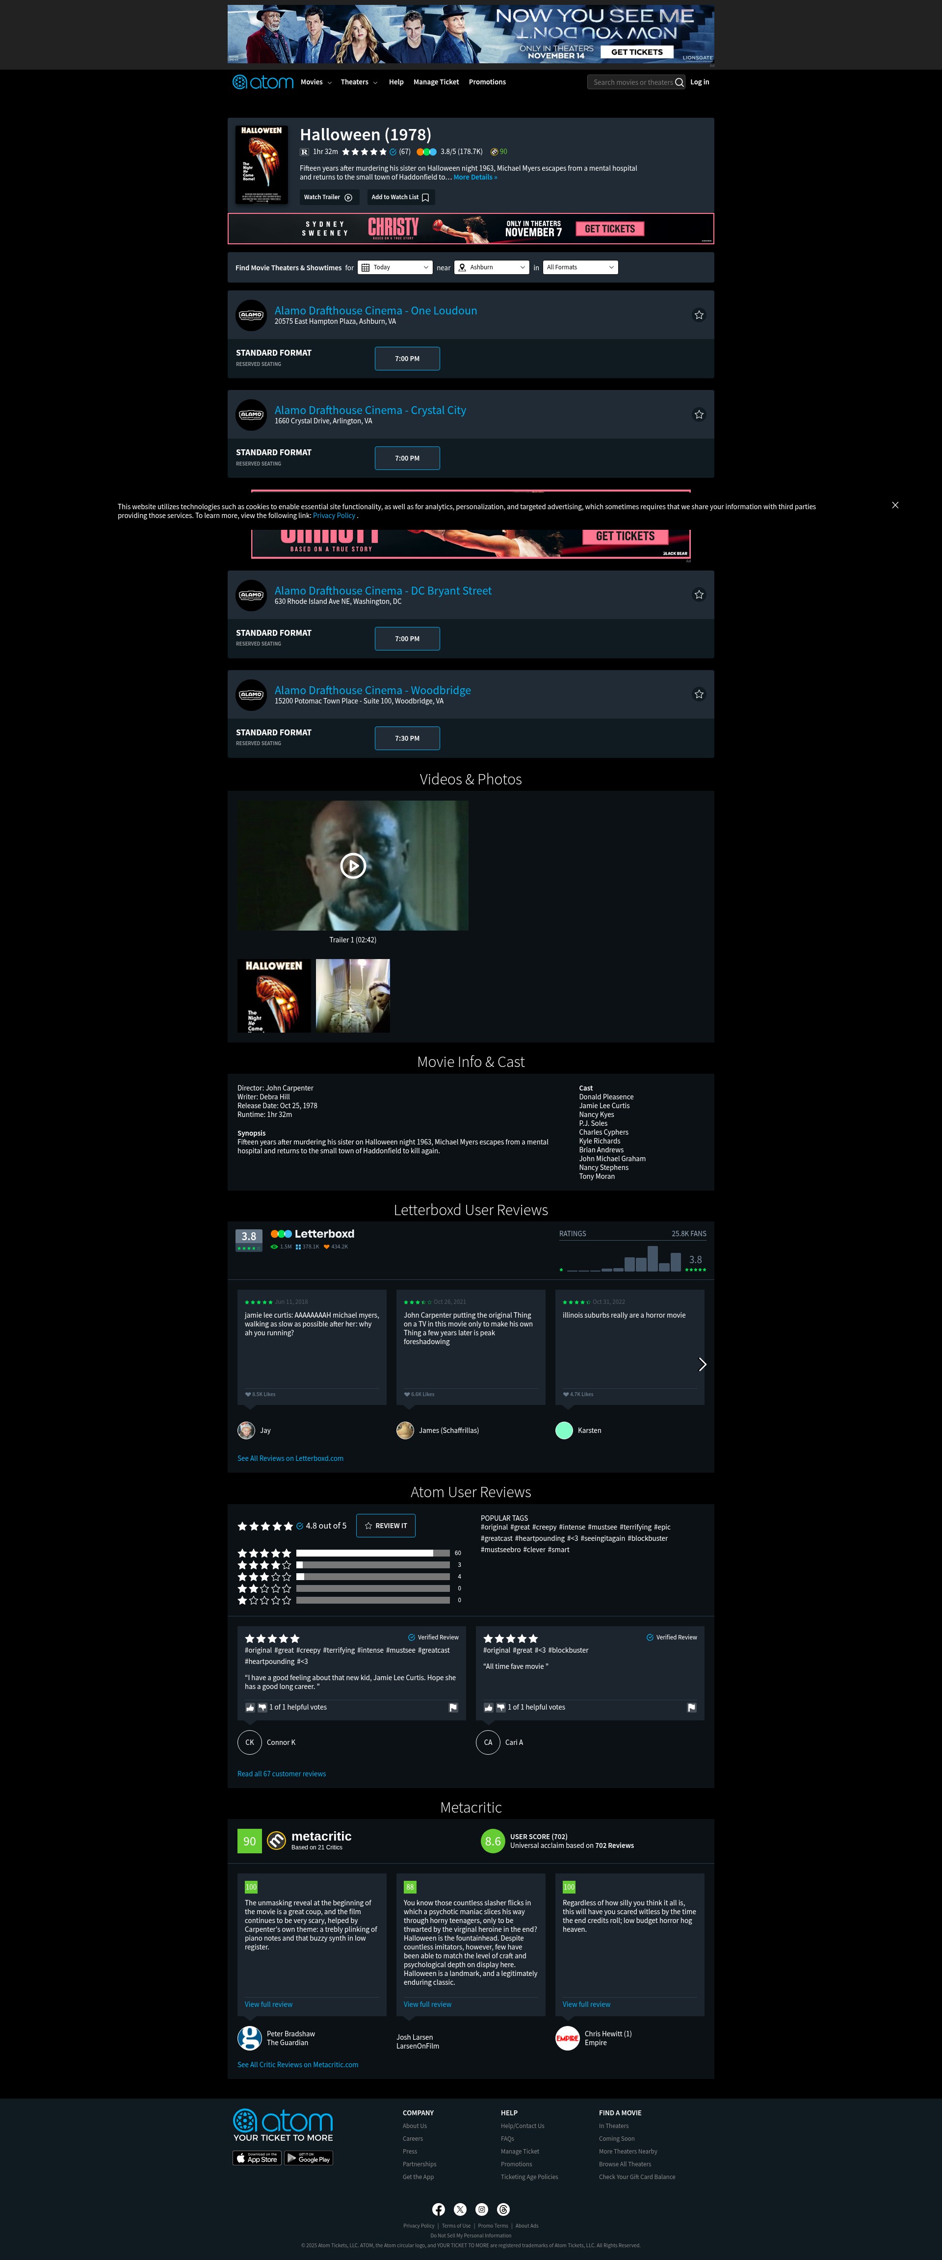Click Jay's reviewer avatar
This screenshot has height=2260, width=942.
(x=246, y=1431)
